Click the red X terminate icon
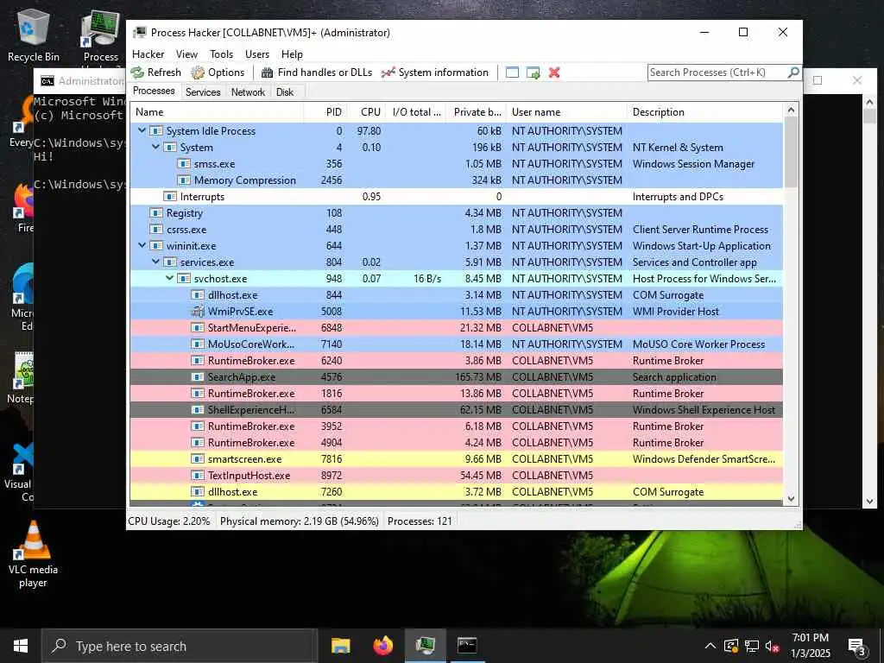This screenshot has height=663, width=884. (554, 73)
